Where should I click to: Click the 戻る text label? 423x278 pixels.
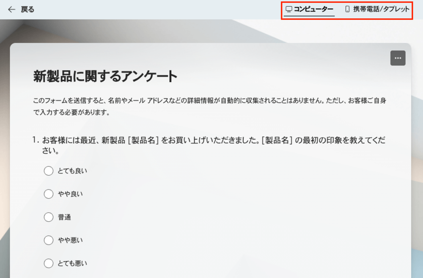[x=27, y=9]
